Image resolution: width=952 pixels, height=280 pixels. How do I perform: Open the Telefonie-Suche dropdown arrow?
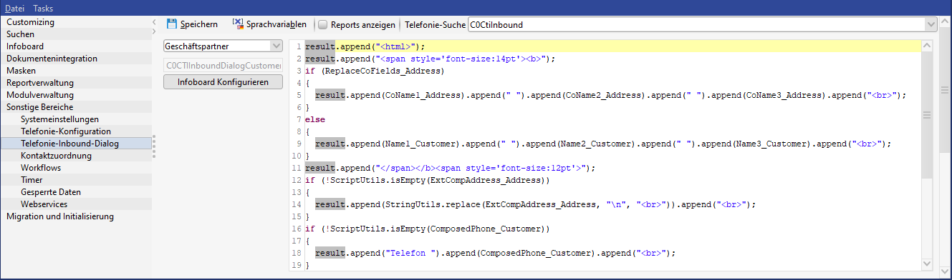pos(931,24)
